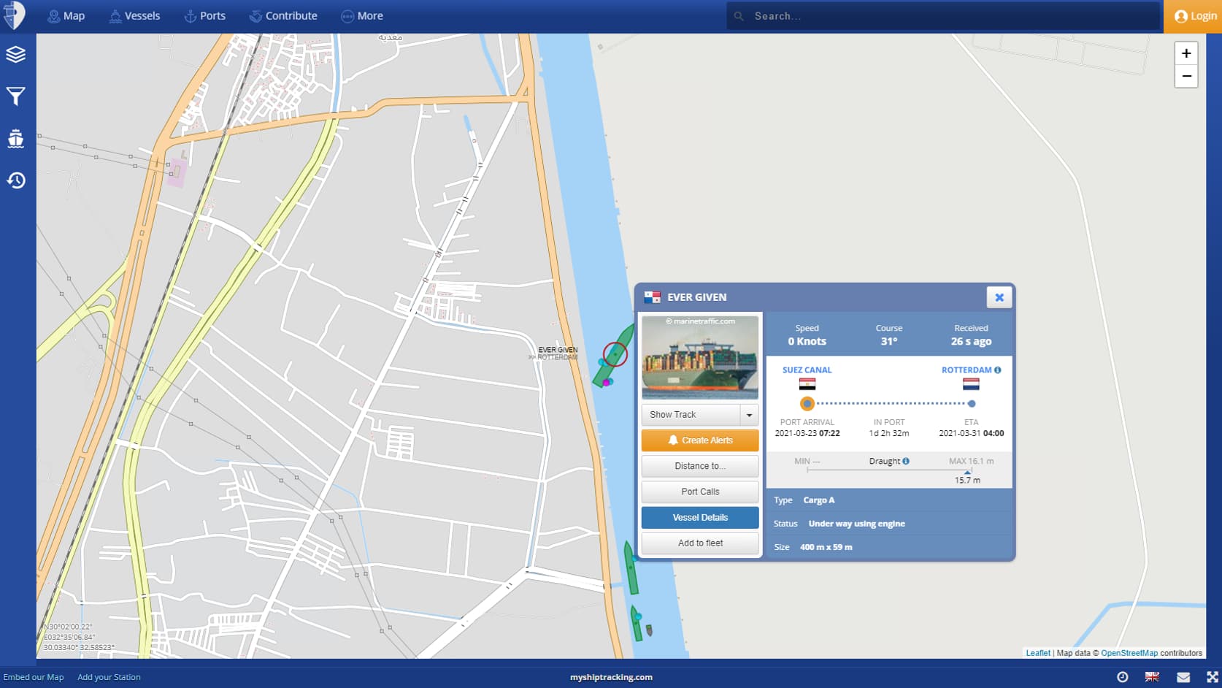1222x688 pixels.
Task: Open the UK flag language selector
Action: tap(1152, 677)
